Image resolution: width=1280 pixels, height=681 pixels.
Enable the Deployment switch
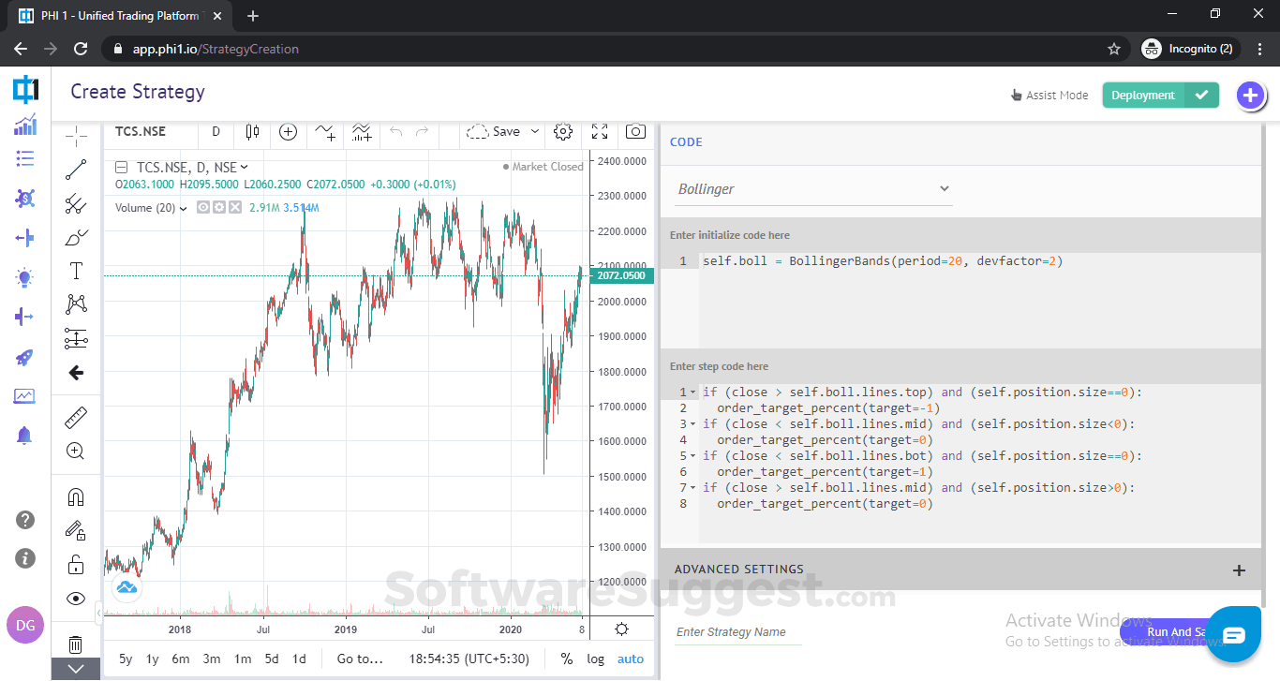point(1202,95)
